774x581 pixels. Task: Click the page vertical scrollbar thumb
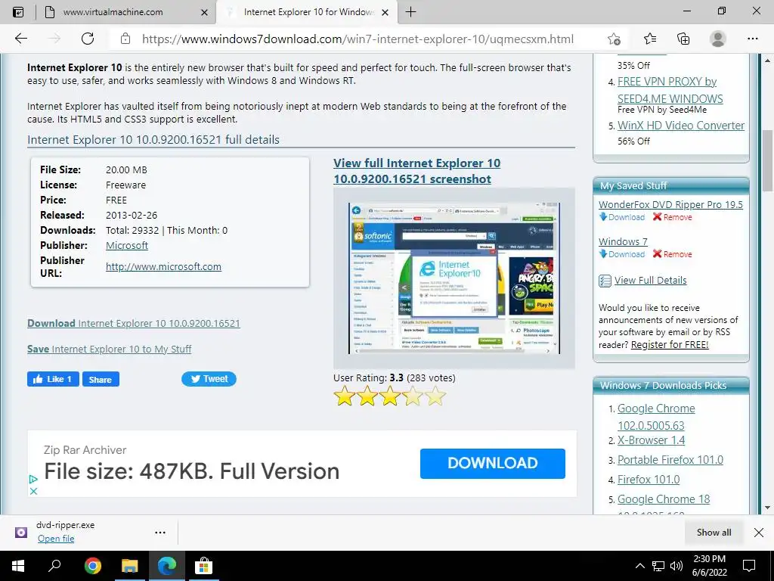(767, 160)
